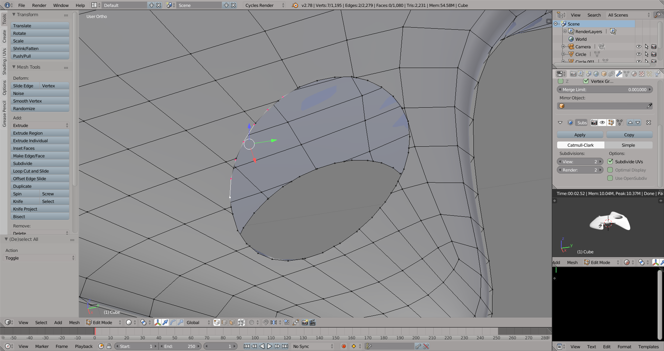Toggle the snap magnet icon
664x351 pixels.
(265, 322)
